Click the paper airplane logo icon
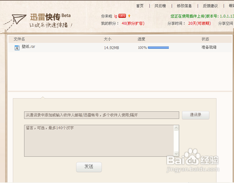The width and height of the screenshot is (234, 183). click(x=19, y=19)
